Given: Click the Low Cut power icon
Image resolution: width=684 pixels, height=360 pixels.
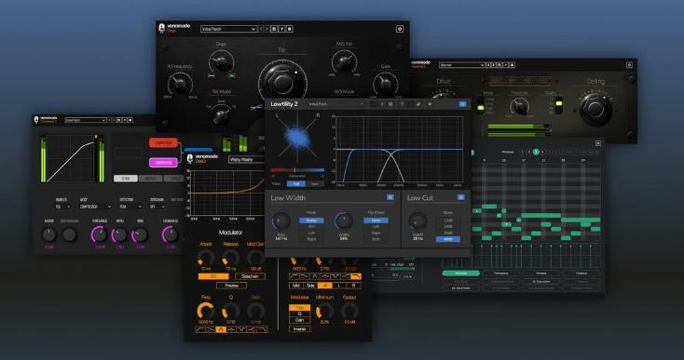Looking at the screenshot, I should point(460,197).
